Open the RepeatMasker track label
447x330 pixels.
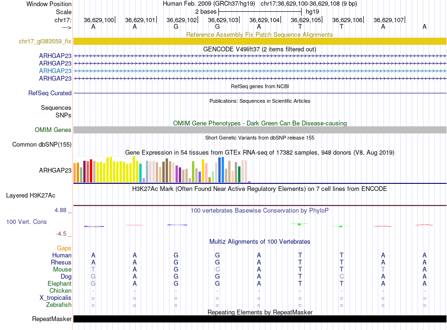52,319
